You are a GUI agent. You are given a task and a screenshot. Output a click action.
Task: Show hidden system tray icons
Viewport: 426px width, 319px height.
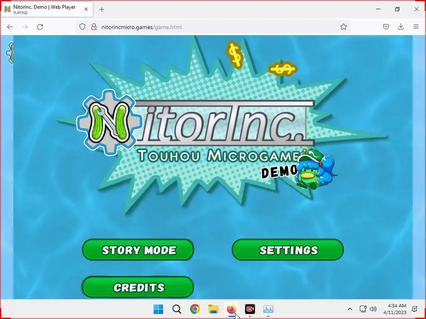tap(350, 309)
